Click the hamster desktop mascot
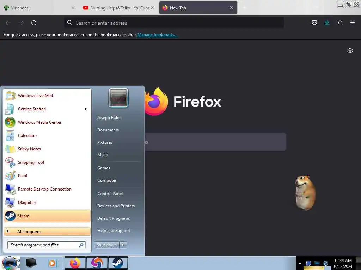Viewport: 361px width, 270px height. [x=305, y=192]
